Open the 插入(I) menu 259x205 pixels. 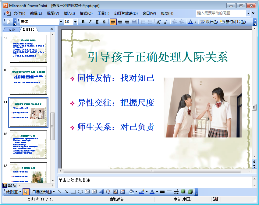click(69, 13)
